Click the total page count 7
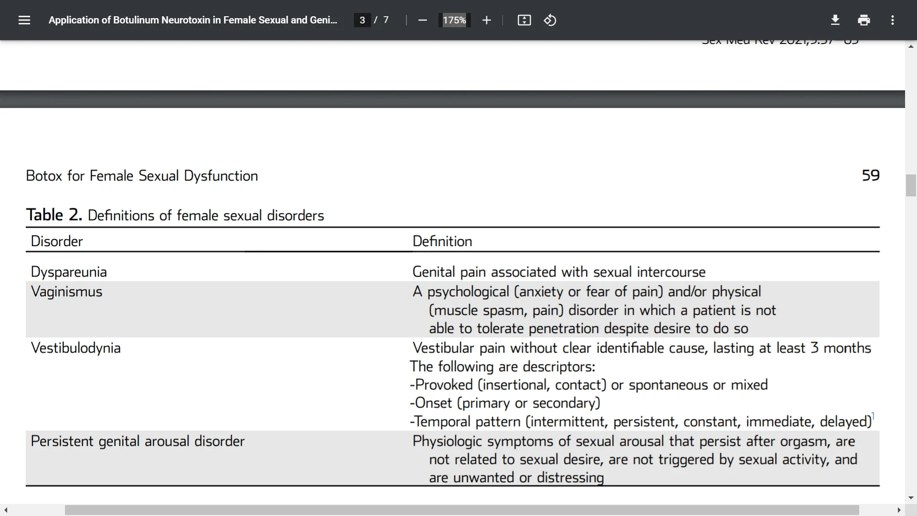The image size is (917, 516). click(386, 20)
